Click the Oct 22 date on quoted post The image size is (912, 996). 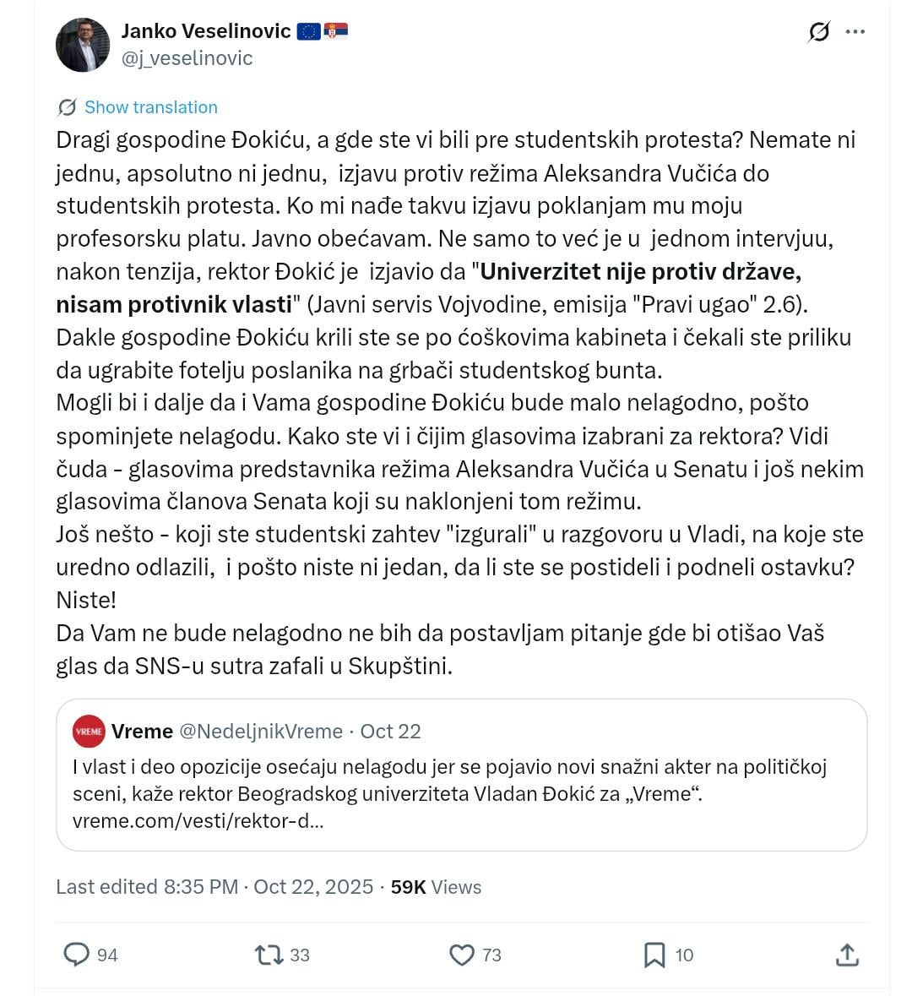tap(391, 731)
